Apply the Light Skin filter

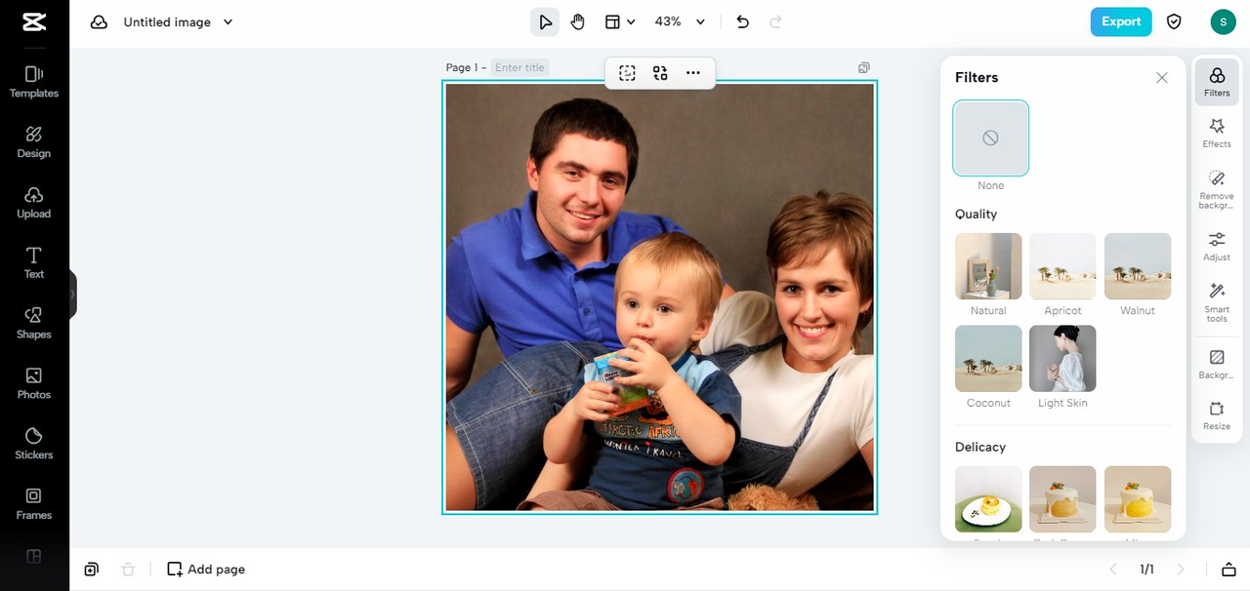1062,359
